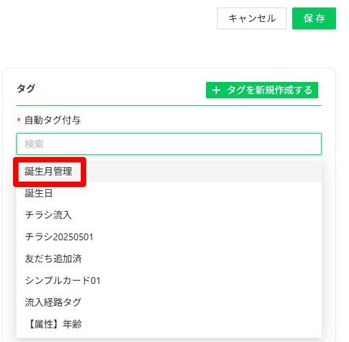349x342 pixels.
Task: Click the green divider under タグ heading
Action: click(x=169, y=106)
